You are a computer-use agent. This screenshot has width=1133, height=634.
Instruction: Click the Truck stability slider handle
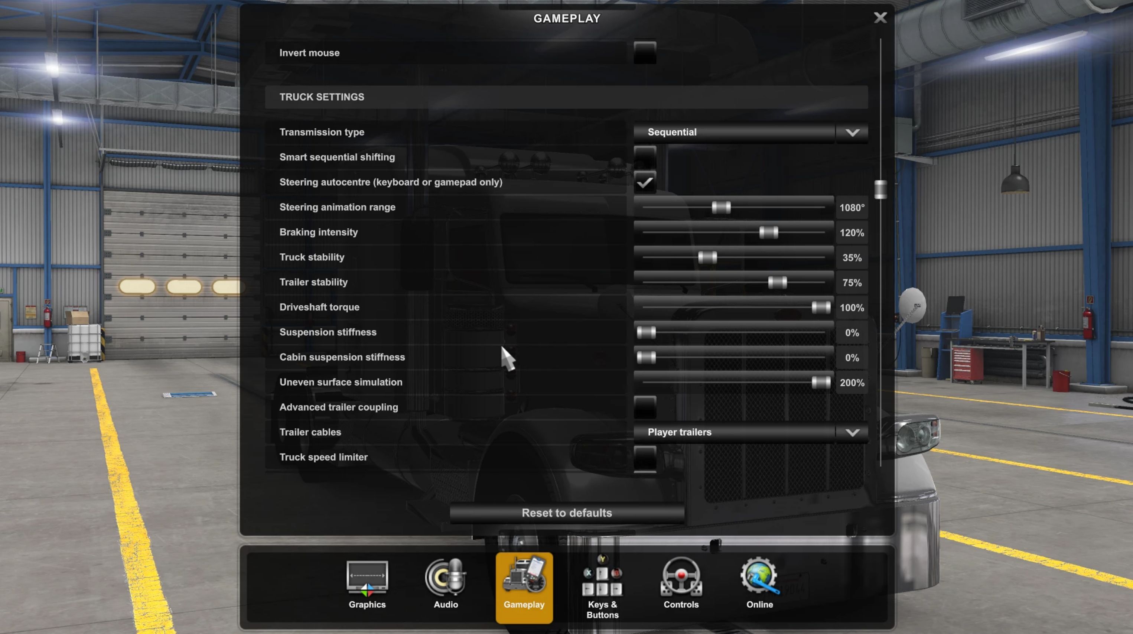(x=707, y=257)
